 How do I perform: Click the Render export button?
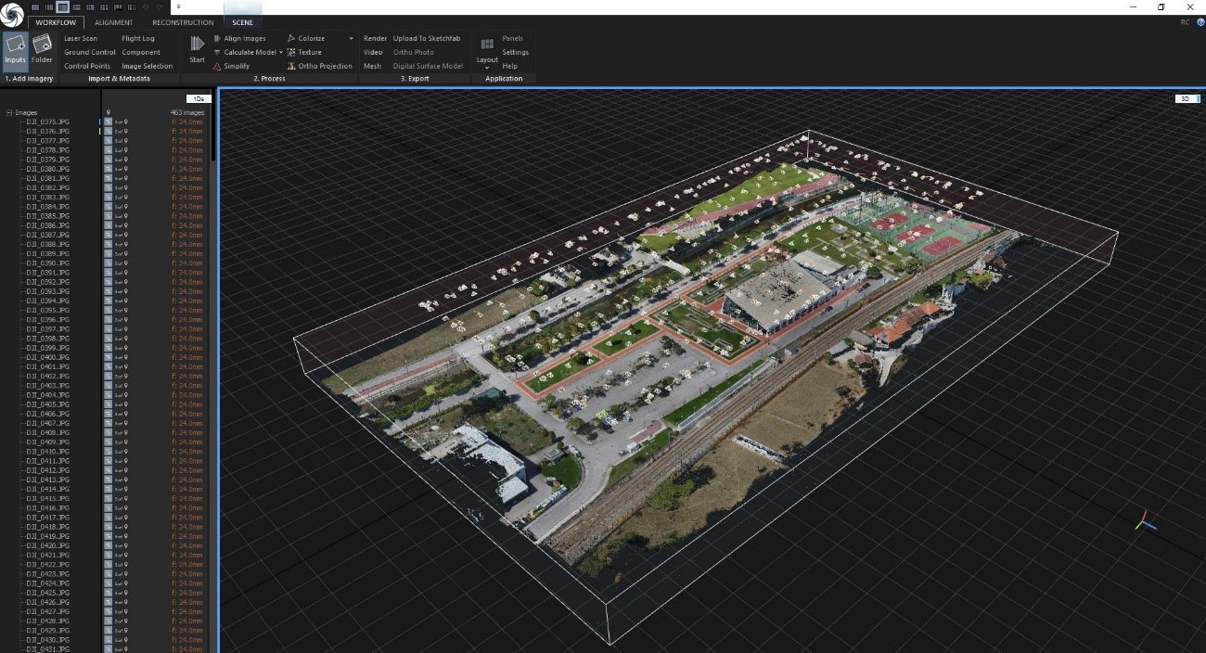375,39
